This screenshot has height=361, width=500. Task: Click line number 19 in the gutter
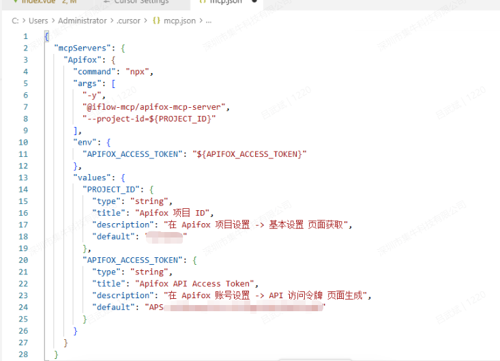(23, 248)
